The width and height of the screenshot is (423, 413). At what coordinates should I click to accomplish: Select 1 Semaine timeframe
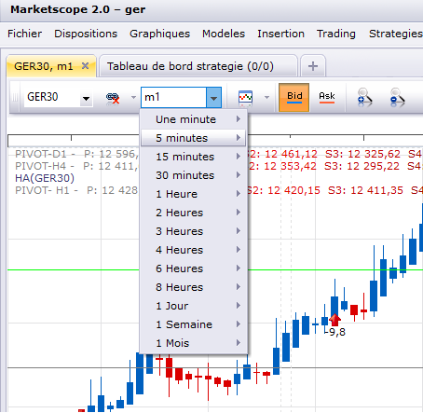tap(193, 324)
